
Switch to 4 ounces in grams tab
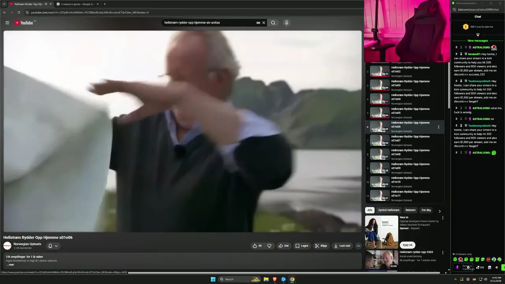click(x=77, y=4)
